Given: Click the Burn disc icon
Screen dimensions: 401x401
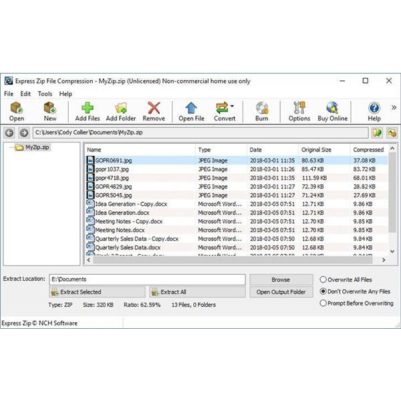Looking at the screenshot, I should pyautogui.click(x=262, y=111).
